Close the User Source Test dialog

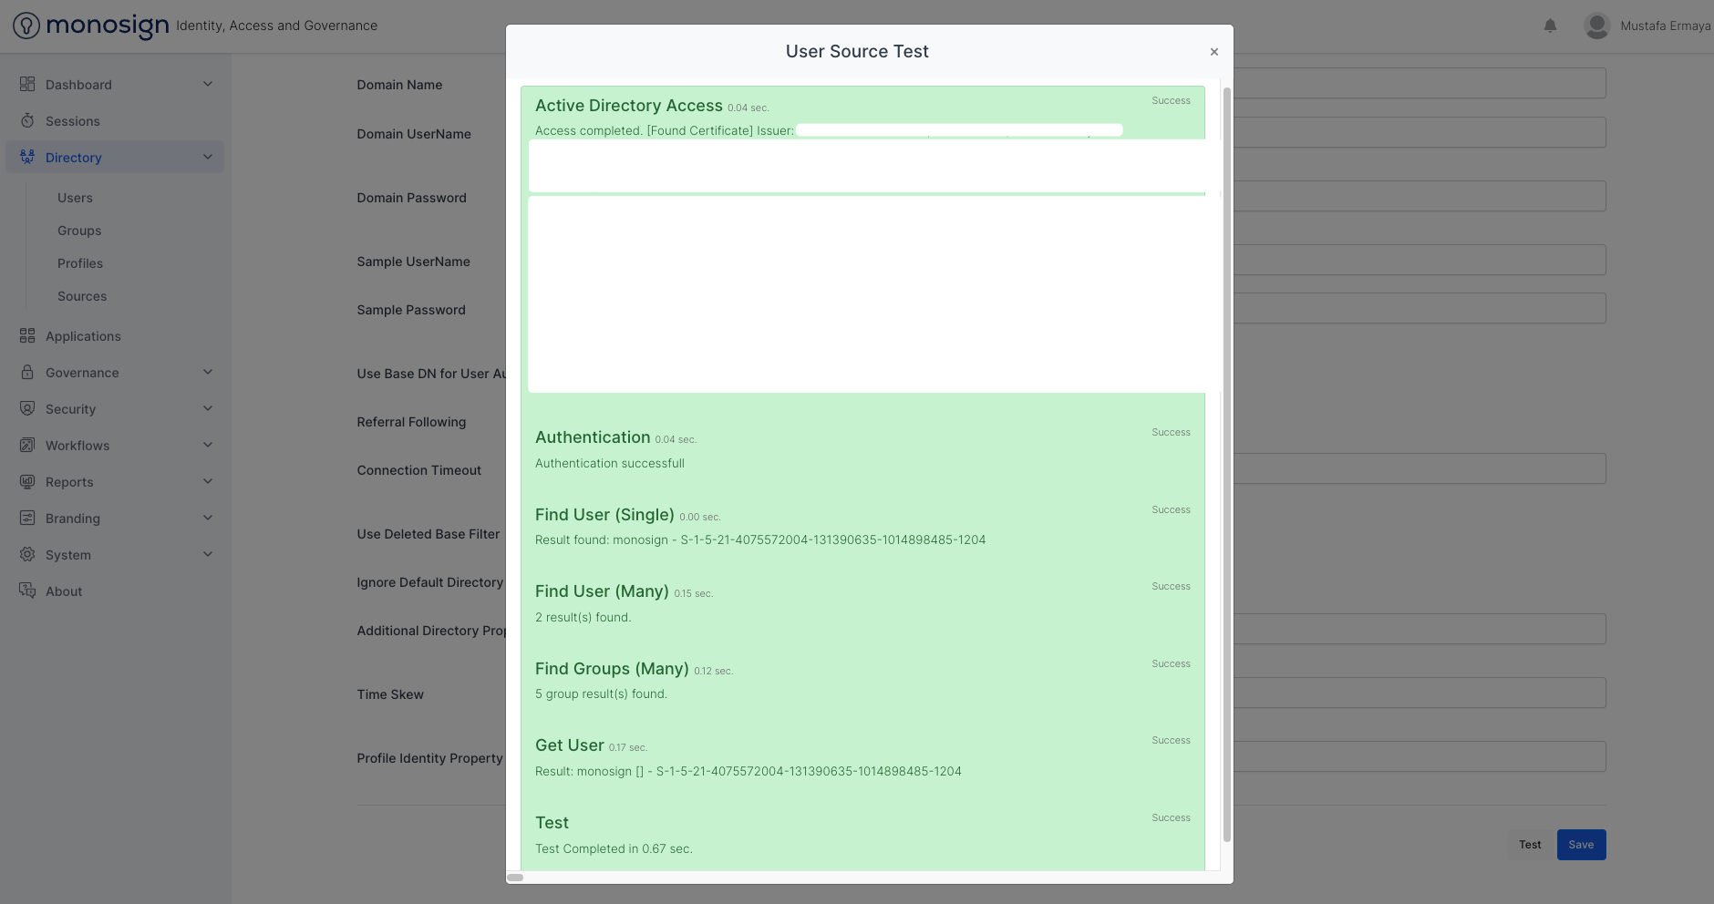(x=1213, y=52)
